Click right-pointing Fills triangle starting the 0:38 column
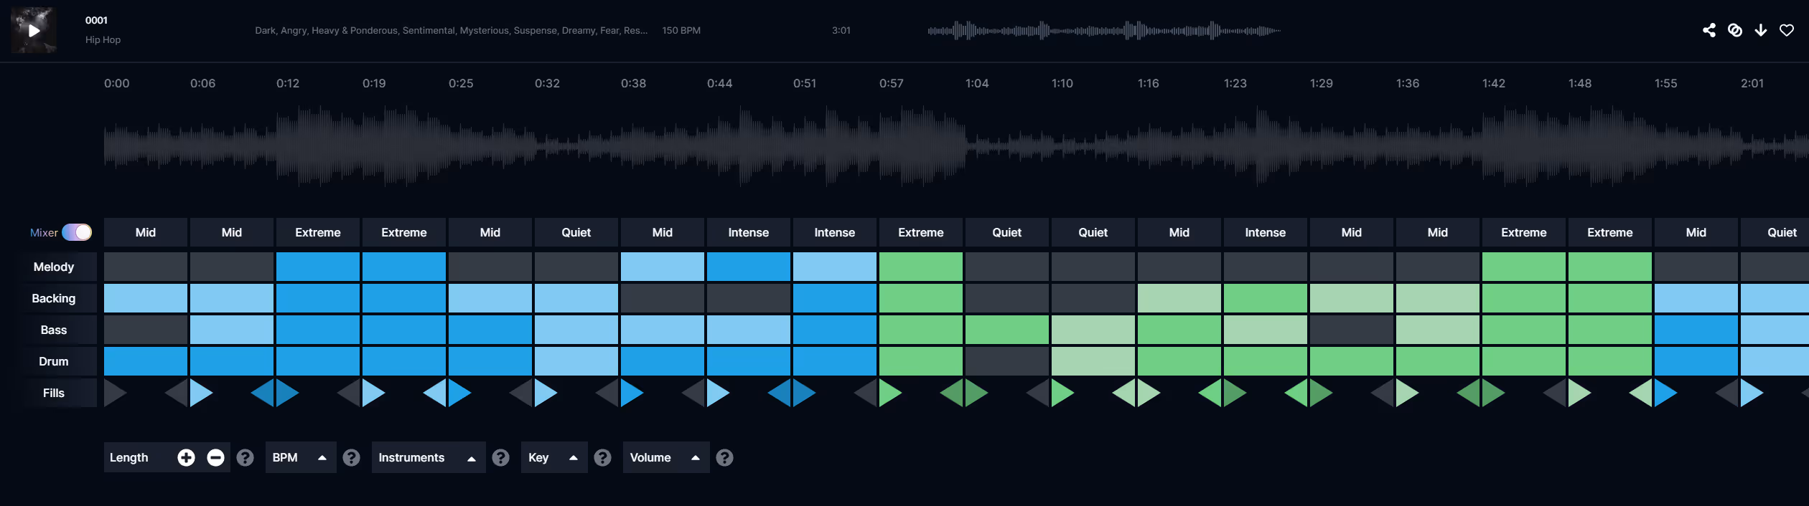Viewport: 1809px width, 506px height. pos(632,393)
